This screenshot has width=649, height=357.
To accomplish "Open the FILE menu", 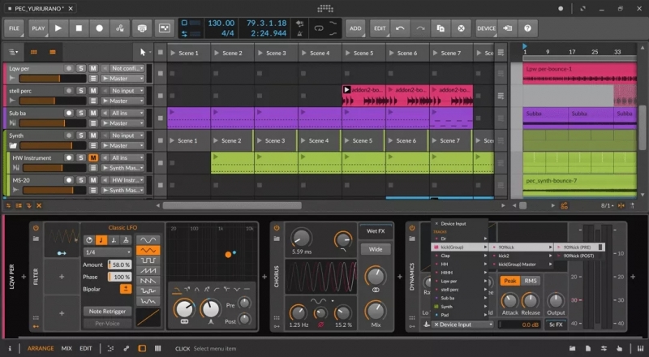I will [14, 28].
